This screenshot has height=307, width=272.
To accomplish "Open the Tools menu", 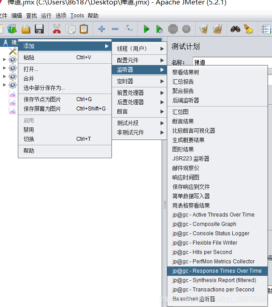I will (77, 16).
